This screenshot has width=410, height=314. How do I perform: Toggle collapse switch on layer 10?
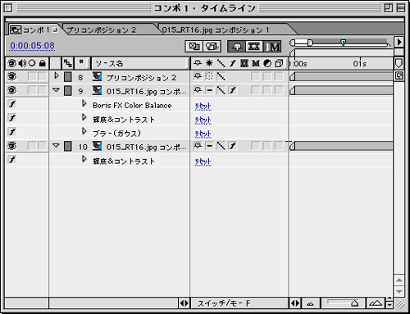pos(209,146)
